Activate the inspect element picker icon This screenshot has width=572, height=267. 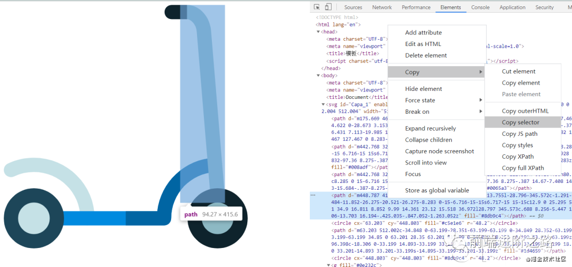tap(317, 7)
